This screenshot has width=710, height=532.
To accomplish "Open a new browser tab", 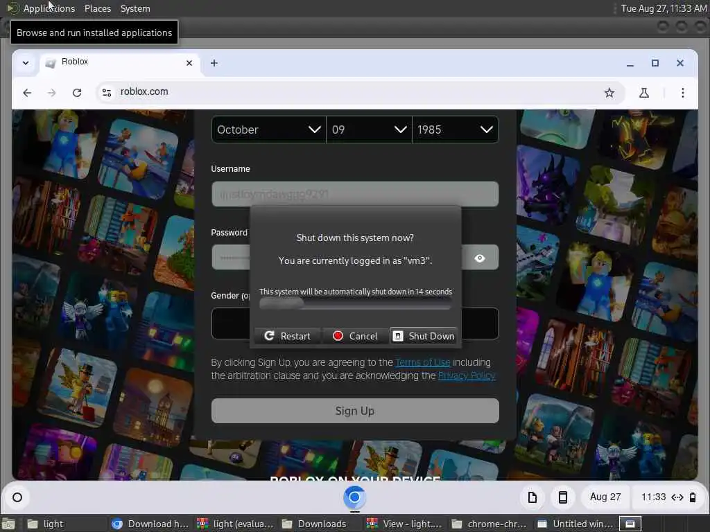I will (x=214, y=63).
